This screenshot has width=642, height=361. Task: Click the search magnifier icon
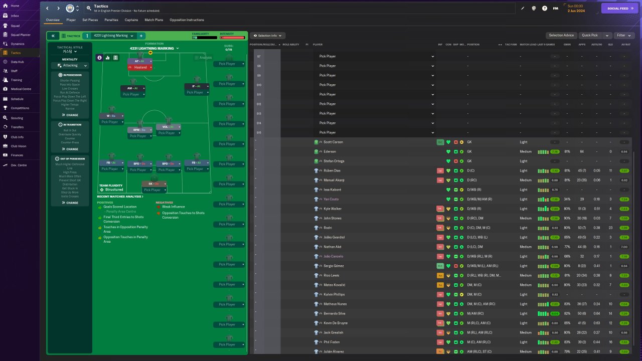(89, 8)
